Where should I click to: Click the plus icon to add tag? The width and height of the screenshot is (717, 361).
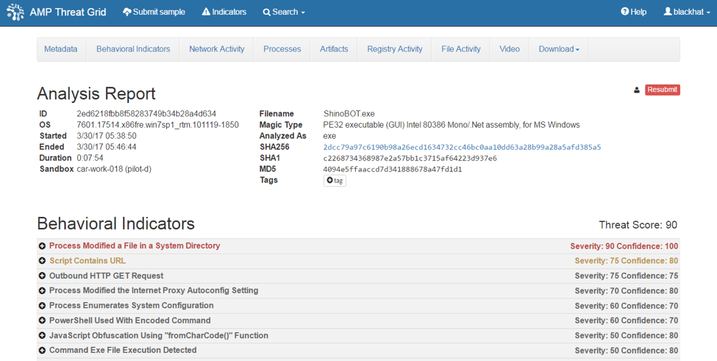[329, 181]
